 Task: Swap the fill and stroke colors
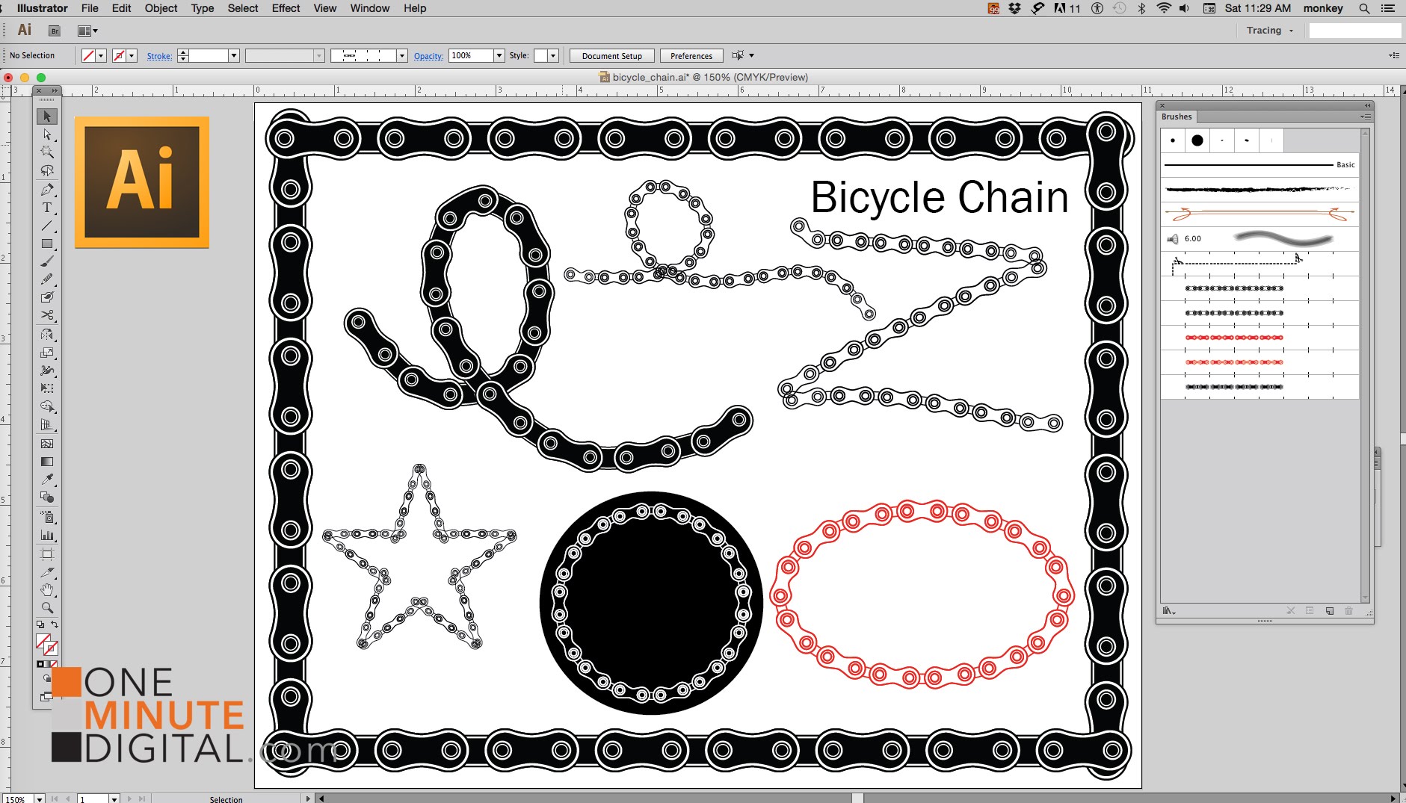pyautogui.click(x=55, y=626)
